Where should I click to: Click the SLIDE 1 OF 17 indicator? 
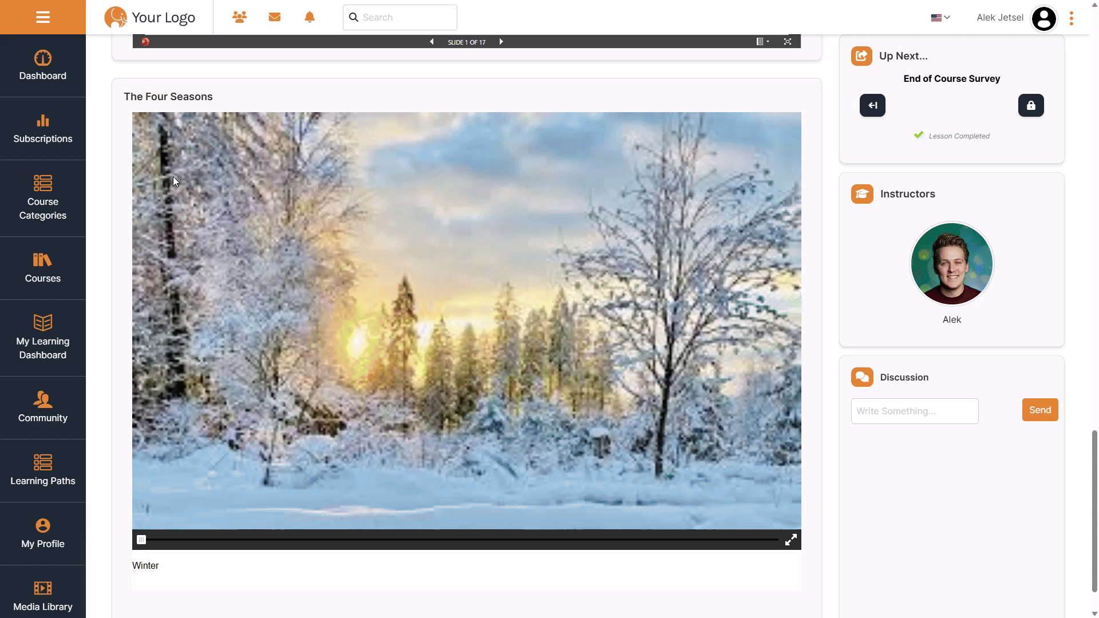point(467,42)
